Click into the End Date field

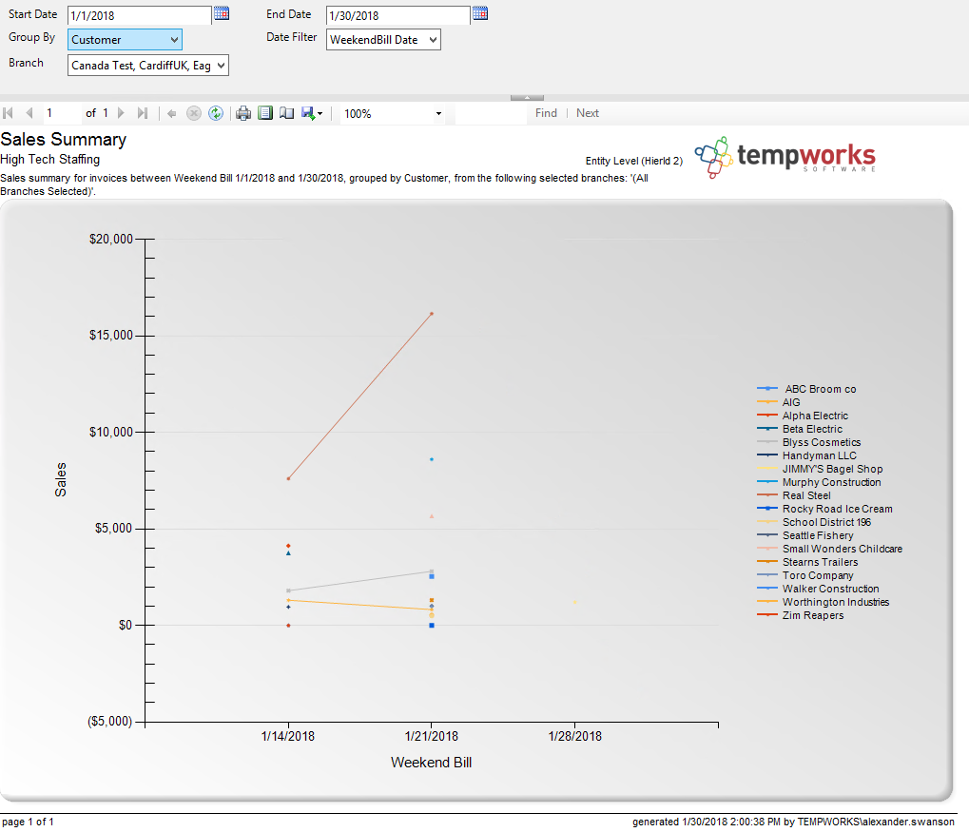(398, 15)
